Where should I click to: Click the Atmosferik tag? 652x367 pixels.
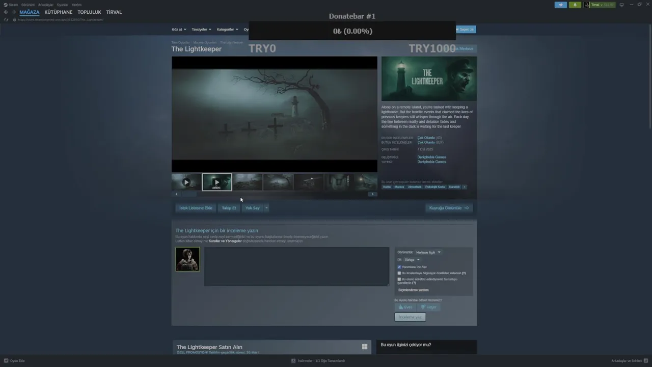[x=415, y=187]
